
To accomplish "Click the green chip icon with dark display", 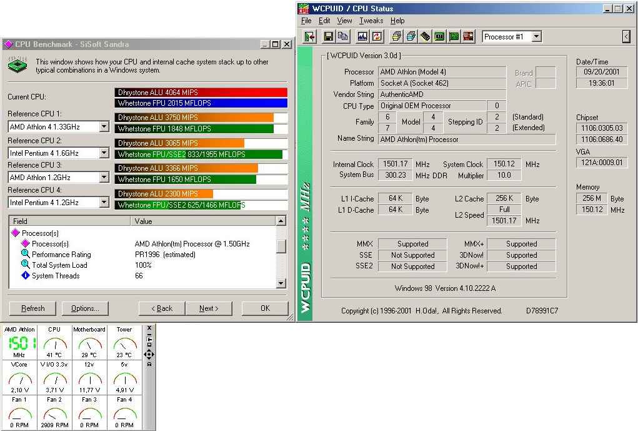I will click(439, 37).
